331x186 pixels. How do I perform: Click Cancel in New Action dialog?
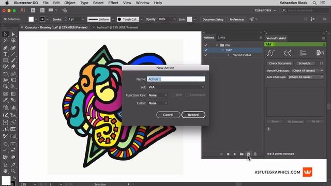point(168,115)
